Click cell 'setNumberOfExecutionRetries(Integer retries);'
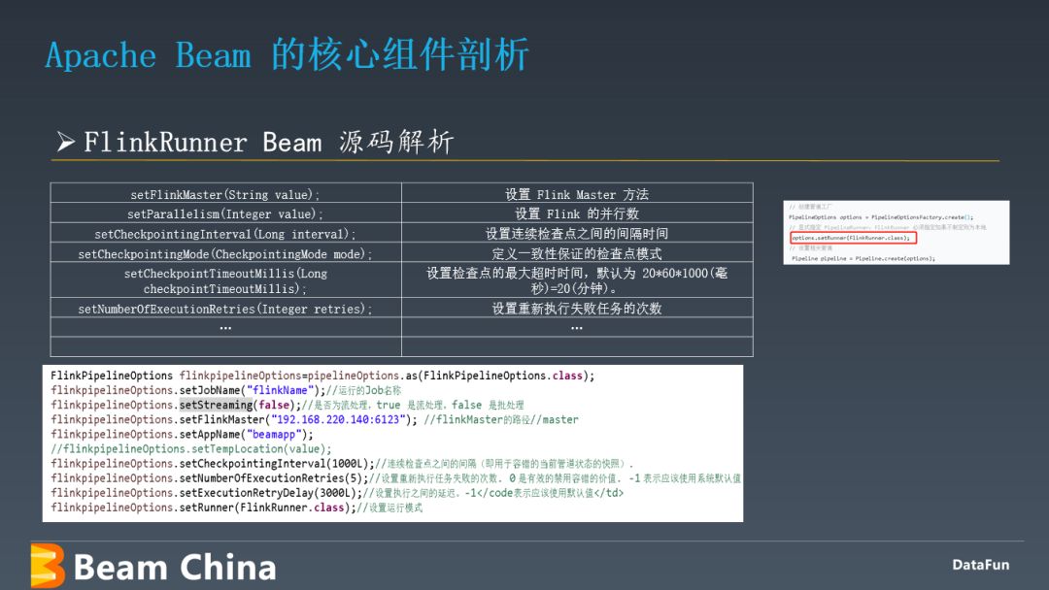1049x590 pixels. coord(225,308)
